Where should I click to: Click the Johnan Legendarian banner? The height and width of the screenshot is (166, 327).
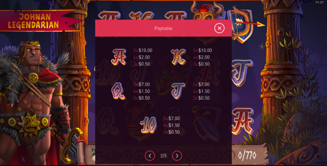pyautogui.click(x=40, y=21)
